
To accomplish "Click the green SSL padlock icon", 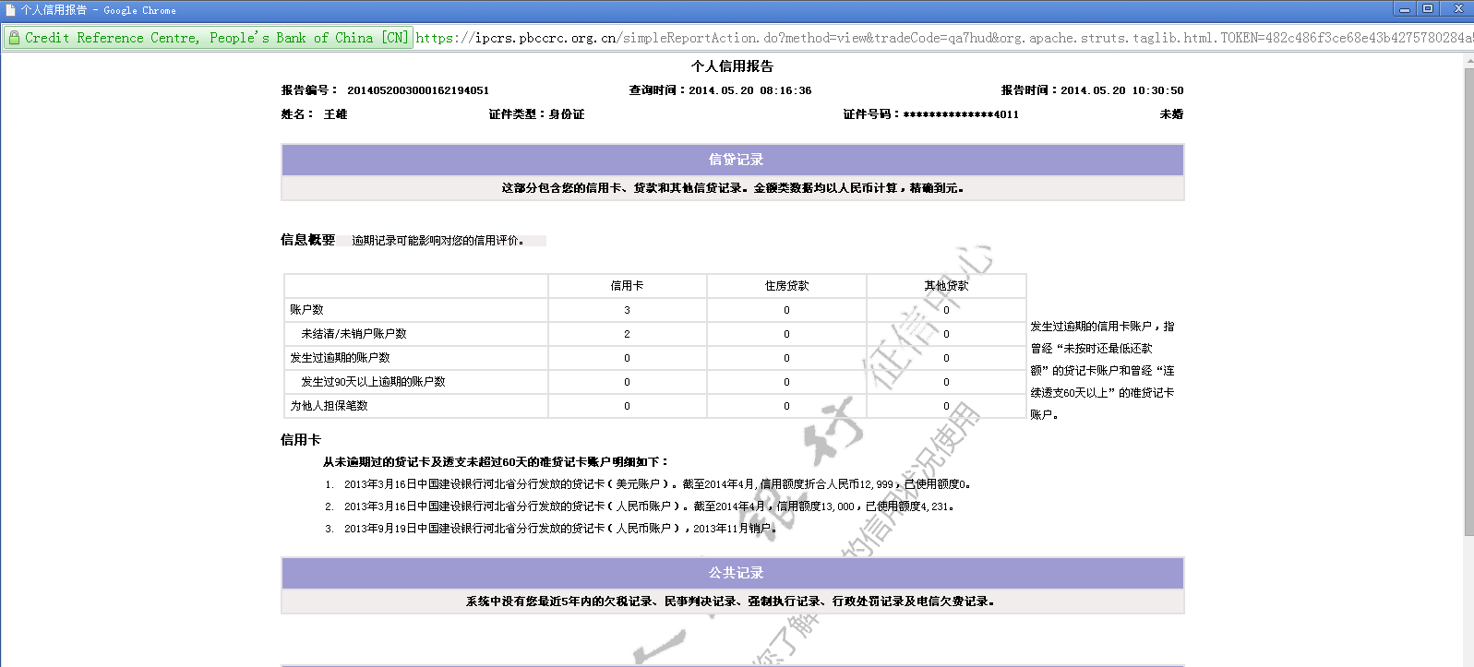I will coord(14,38).
